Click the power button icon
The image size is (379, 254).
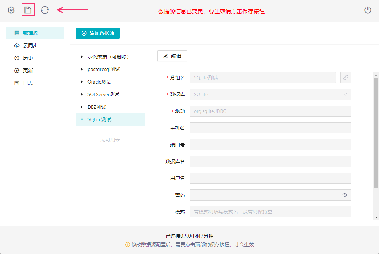pyautogui.click(x=368, y=10)
